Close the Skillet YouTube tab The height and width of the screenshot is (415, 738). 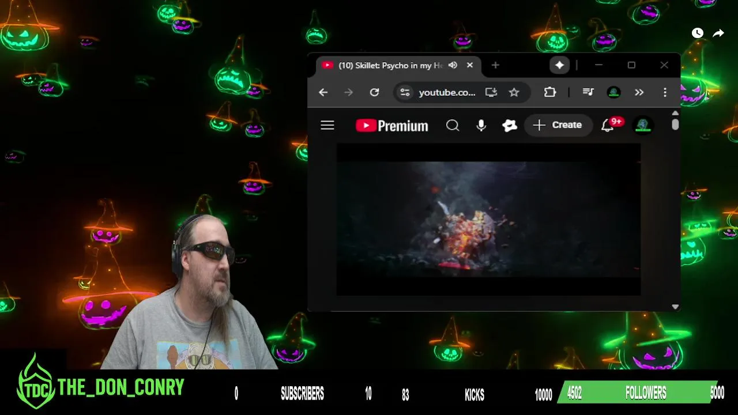(x=470, y=65)
